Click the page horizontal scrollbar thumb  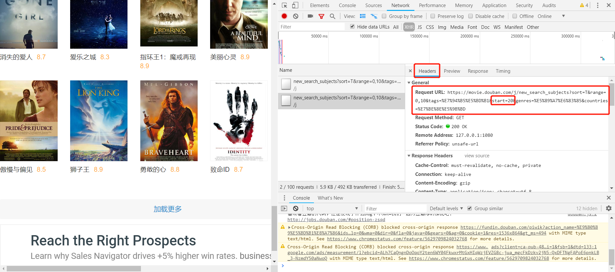pyautogui.click(x=74, y=268)
